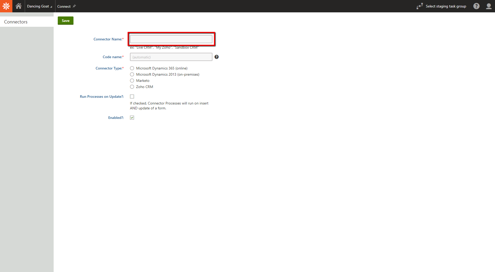Select Connectors in the left sidebar
Viewport: 495px width, 272px height.
27,22
